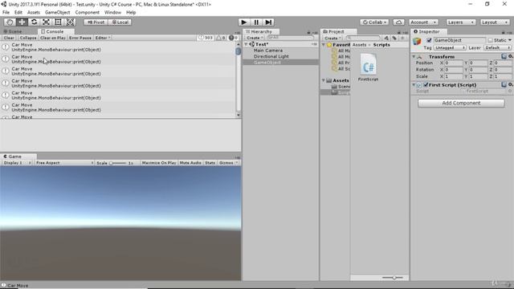
Task: Open the Window menu
Action: click(112, 12)
